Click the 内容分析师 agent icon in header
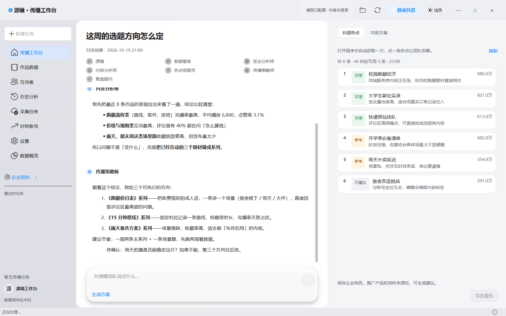Screen dimensions: 506x316 [89, 70]
